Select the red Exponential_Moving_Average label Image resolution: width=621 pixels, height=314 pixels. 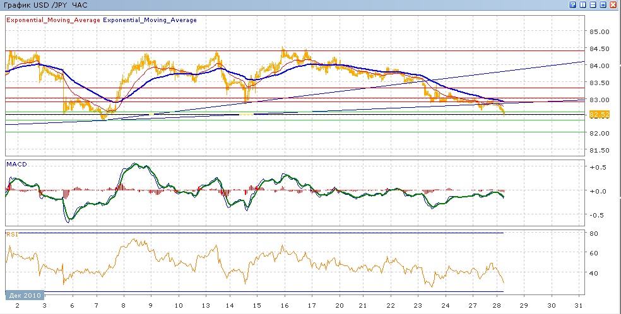pyautogui.click(x=53, y=20)
